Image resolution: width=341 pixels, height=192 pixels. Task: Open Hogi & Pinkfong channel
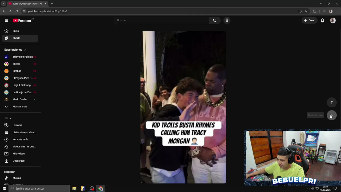[x=20, y=85]
